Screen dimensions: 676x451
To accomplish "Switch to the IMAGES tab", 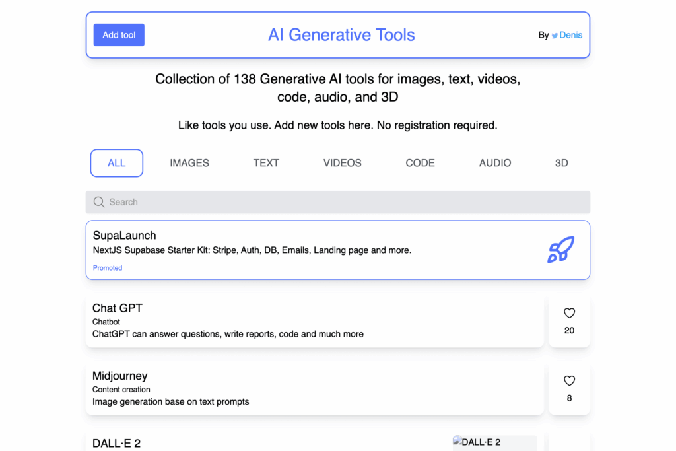I will (x=189, y=163).
